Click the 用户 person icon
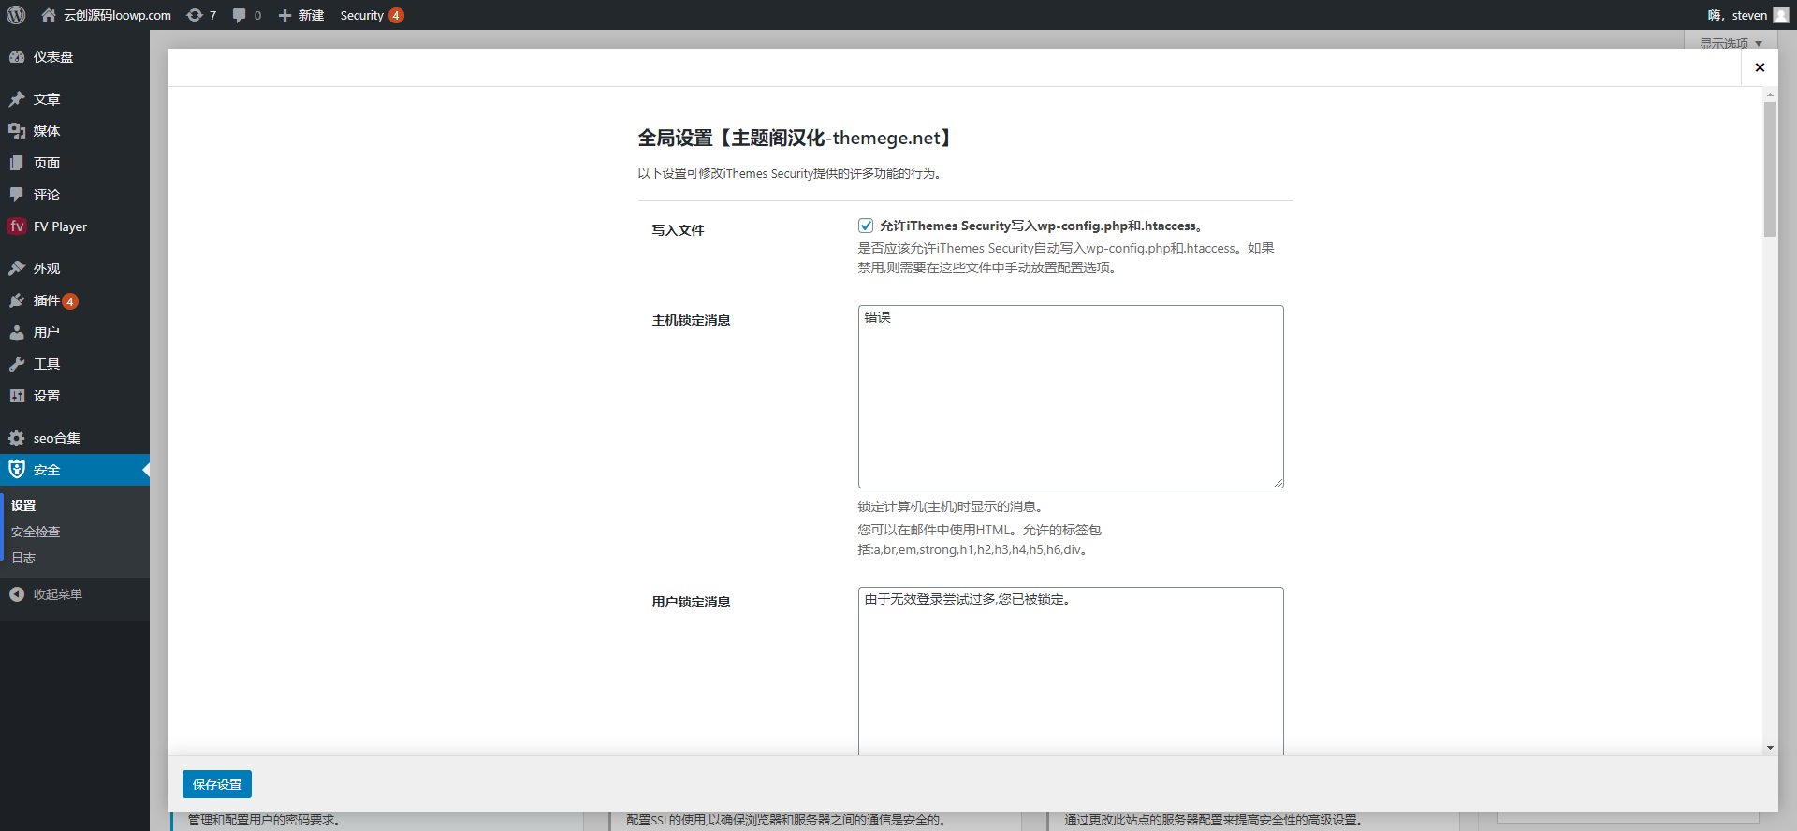Viewport: 1797px width, 831px height. tap(17, 332)
